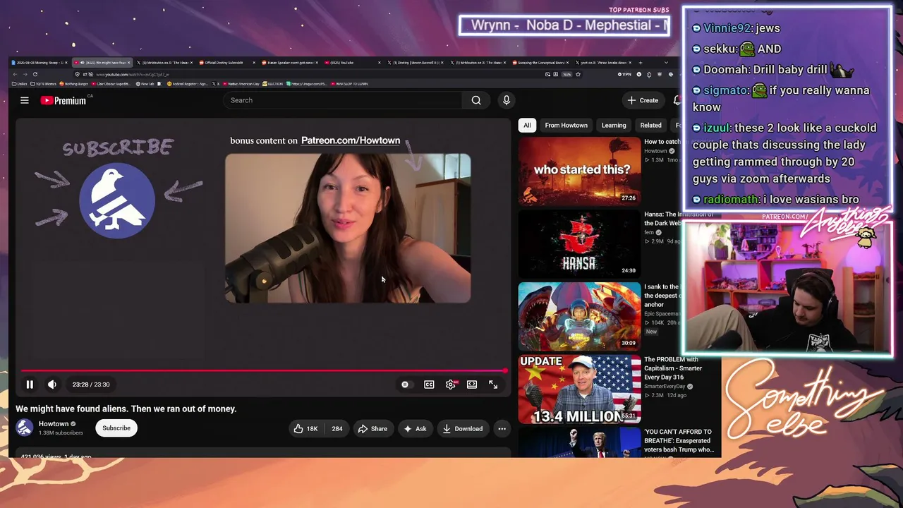Open the Patreon.com/Howtown end screen link
Image resolution: width=903 pixels, height=508 pixels.
tap(351, 140)
